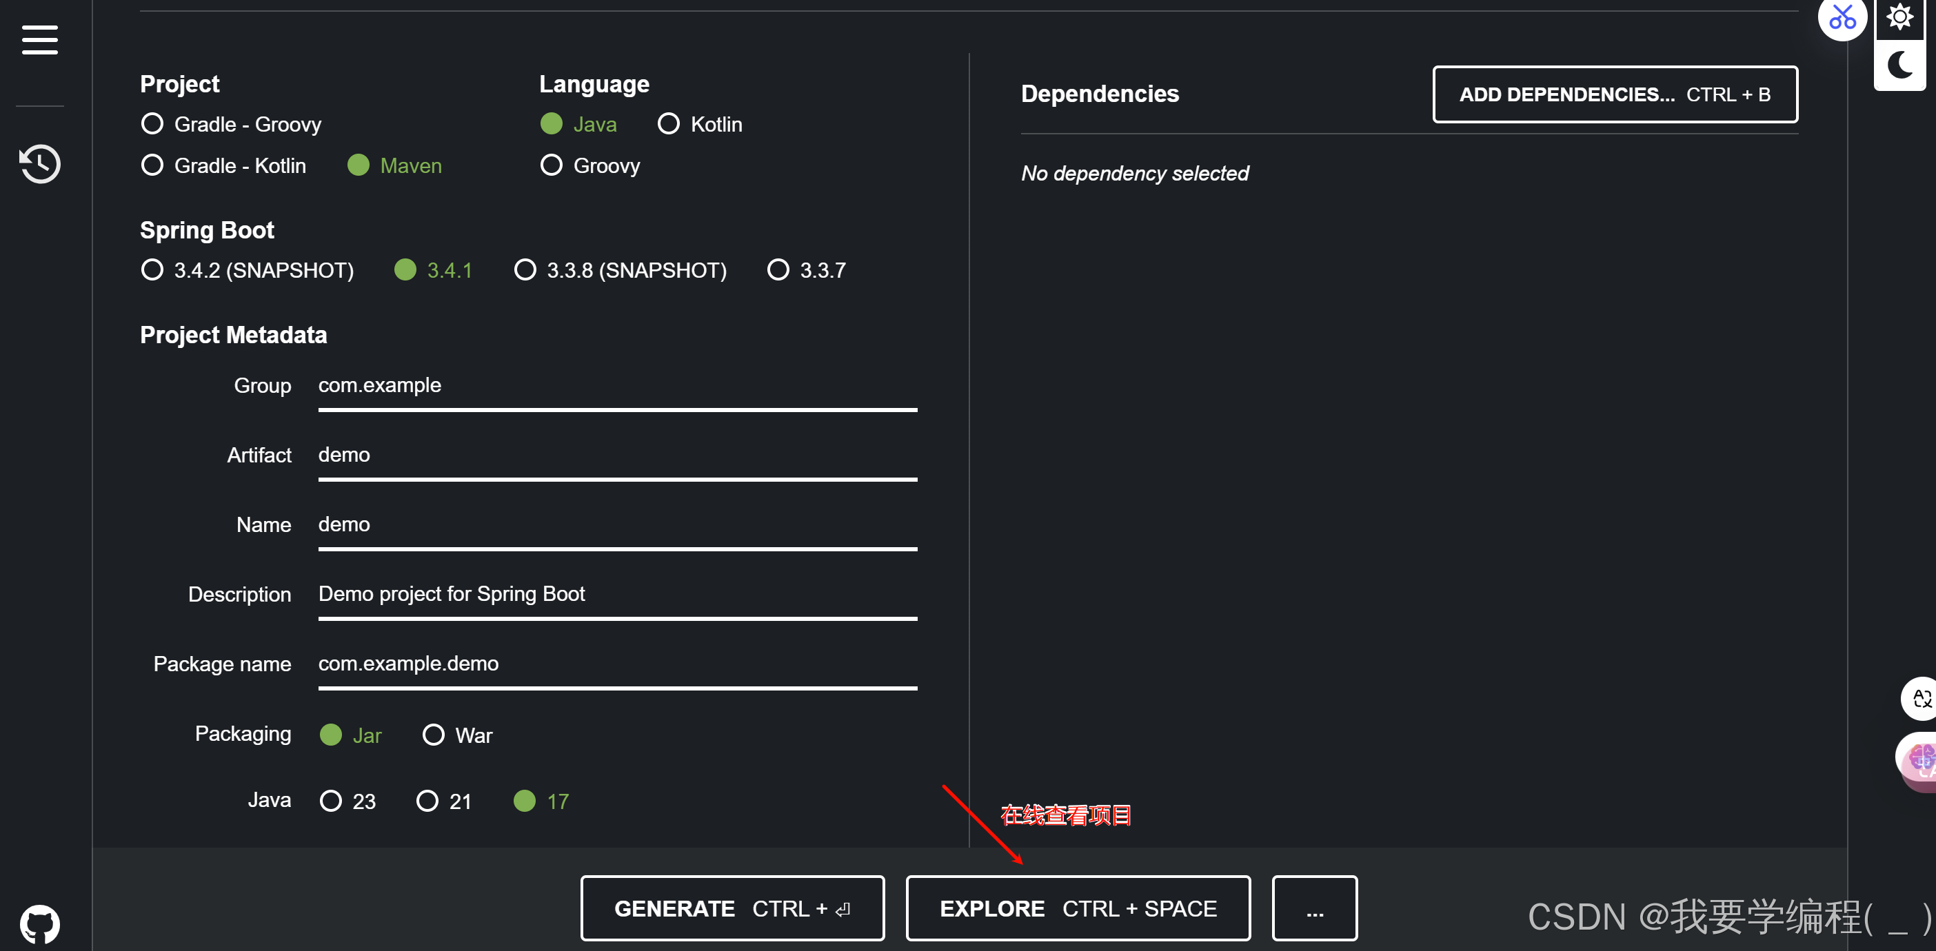Choose Groovy language
The height and width of the screenshot is (951, 1936).
click(x=590, y=165)
